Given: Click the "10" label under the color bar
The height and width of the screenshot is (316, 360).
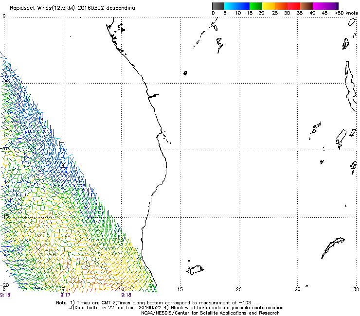Looking at the screenshot, I should pyautogui.click(x=238, y=13).
